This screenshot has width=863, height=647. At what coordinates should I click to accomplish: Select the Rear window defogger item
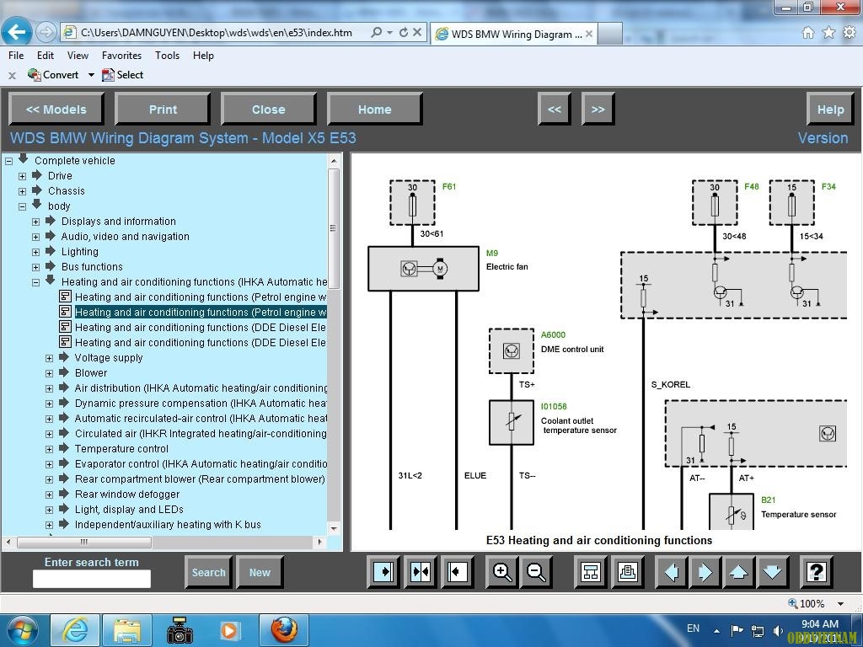point(127,495)
